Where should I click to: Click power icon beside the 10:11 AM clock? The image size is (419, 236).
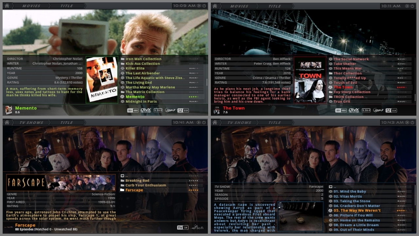tap(412, 6)
